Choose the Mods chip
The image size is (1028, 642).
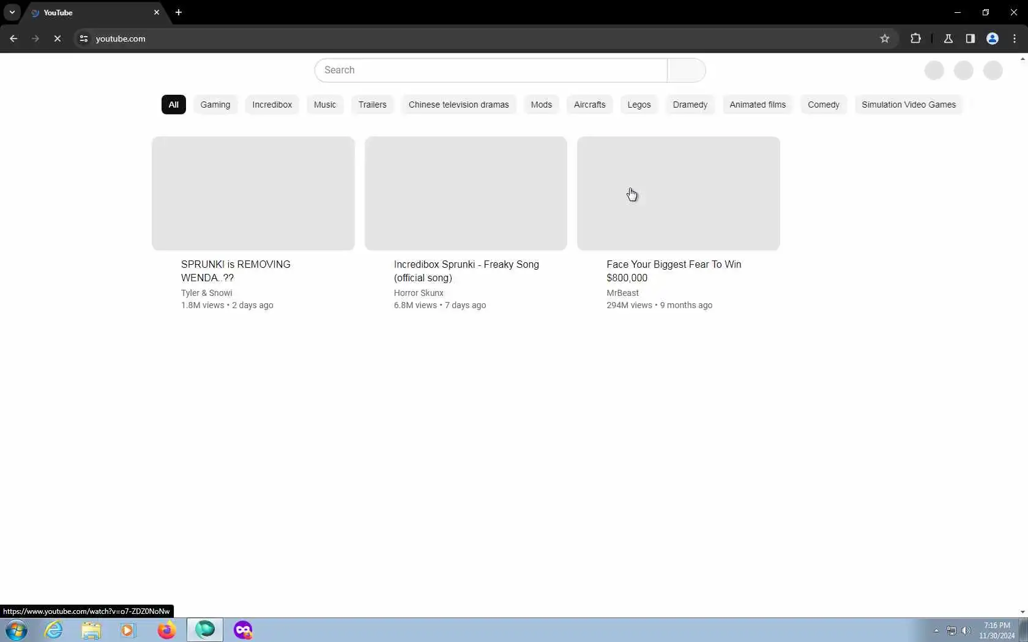542,105
